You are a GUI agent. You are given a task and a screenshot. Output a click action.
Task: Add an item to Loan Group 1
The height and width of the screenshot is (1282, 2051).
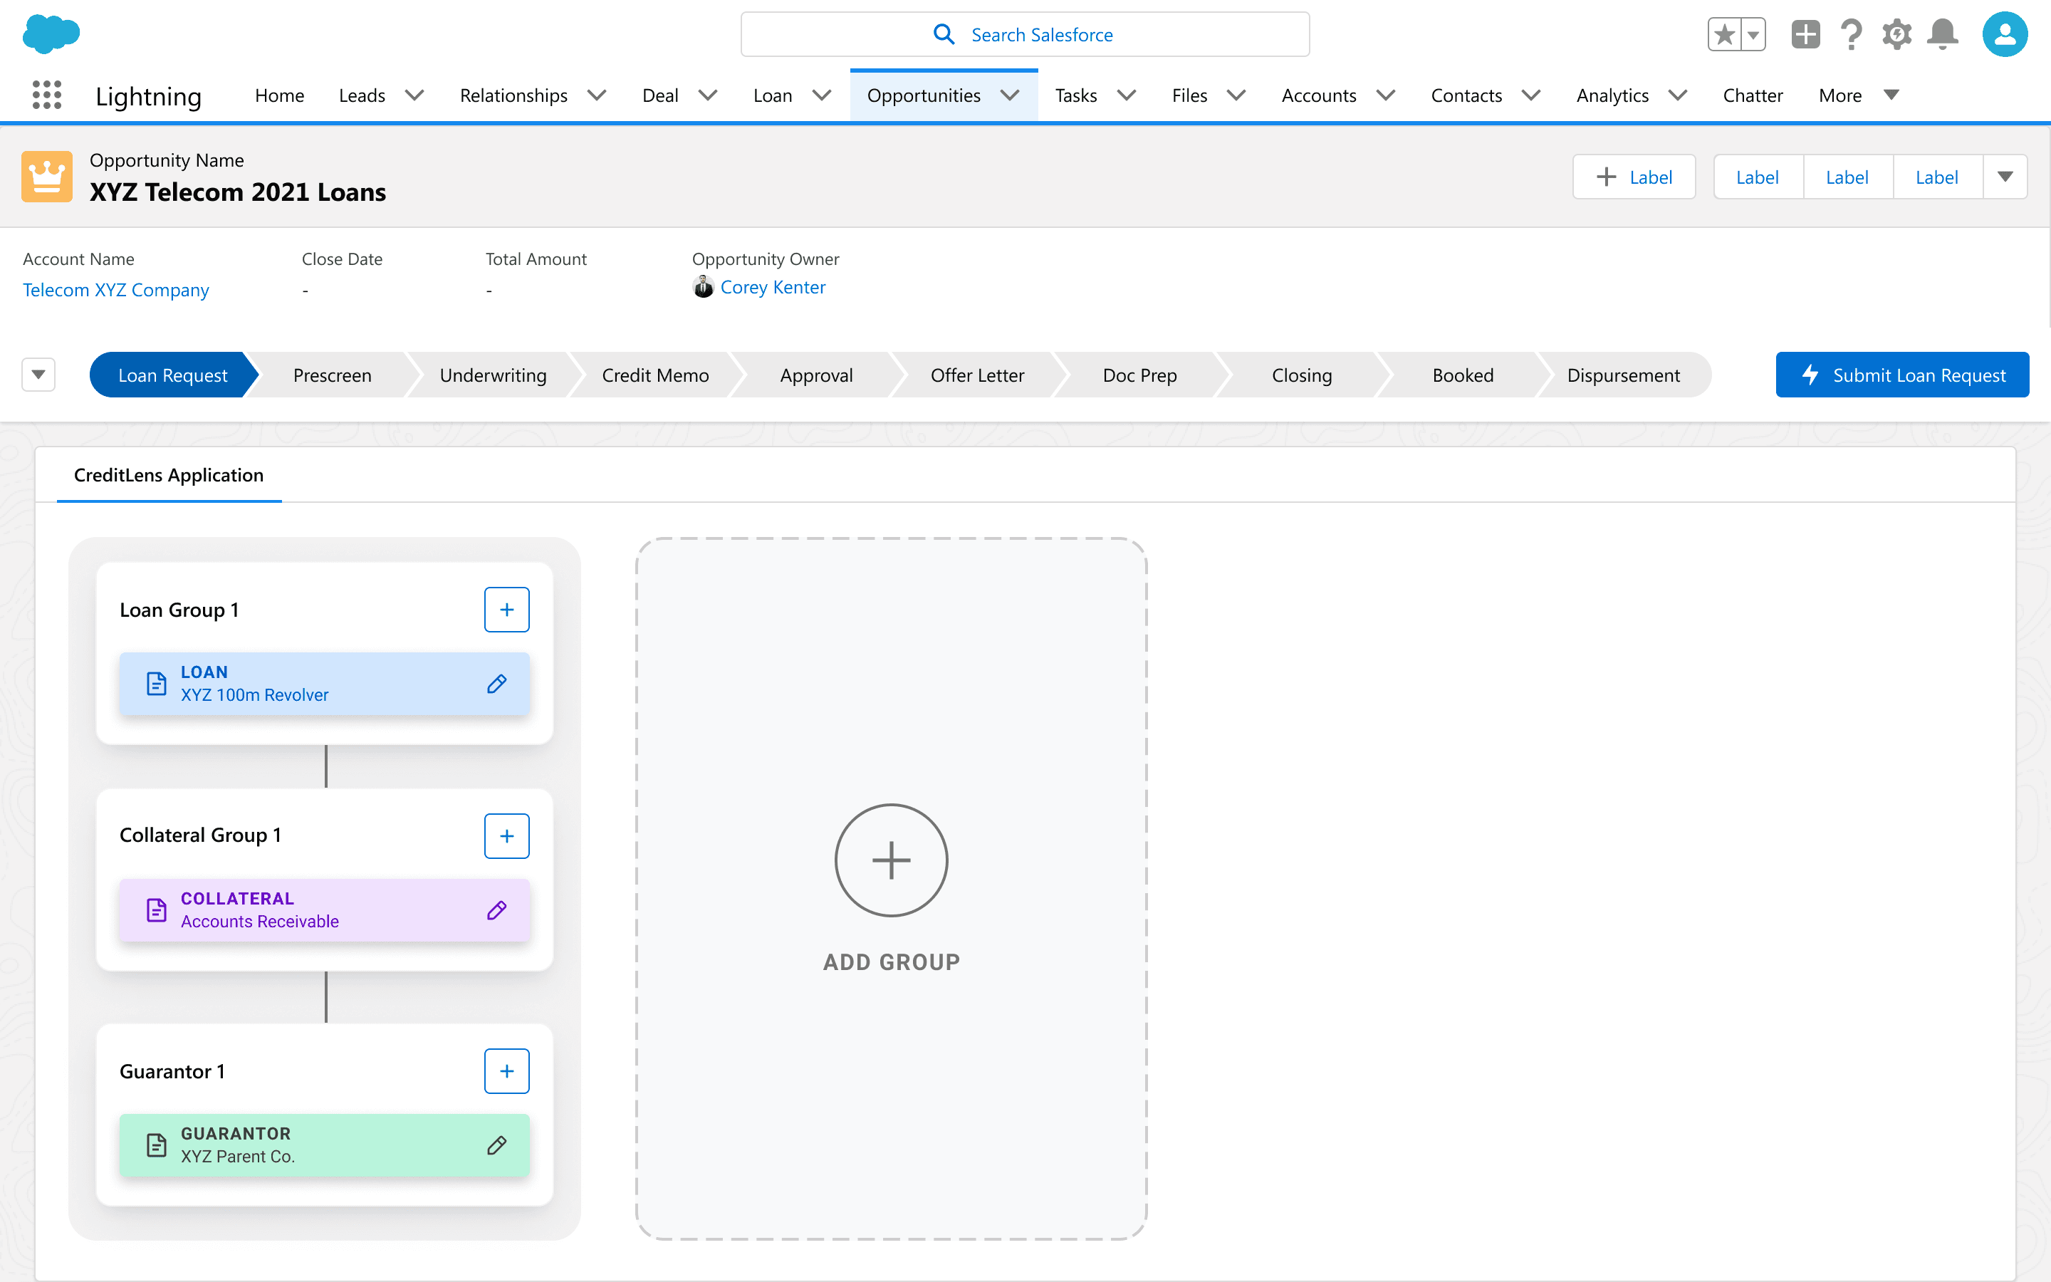click(x=507, y=610)
